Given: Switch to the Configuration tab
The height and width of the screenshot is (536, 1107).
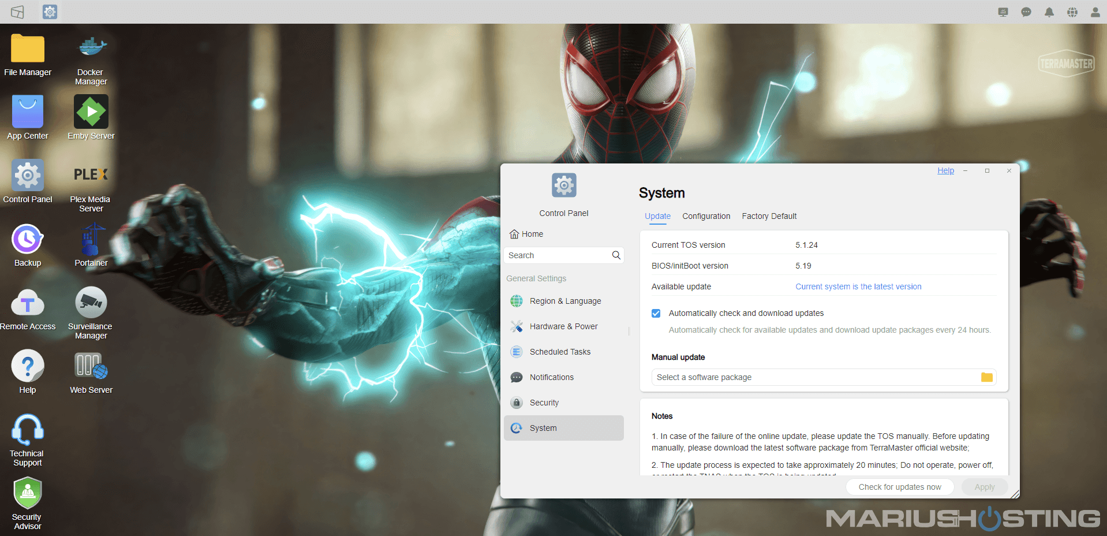Looking at the screenshot, I should (706, 216).
